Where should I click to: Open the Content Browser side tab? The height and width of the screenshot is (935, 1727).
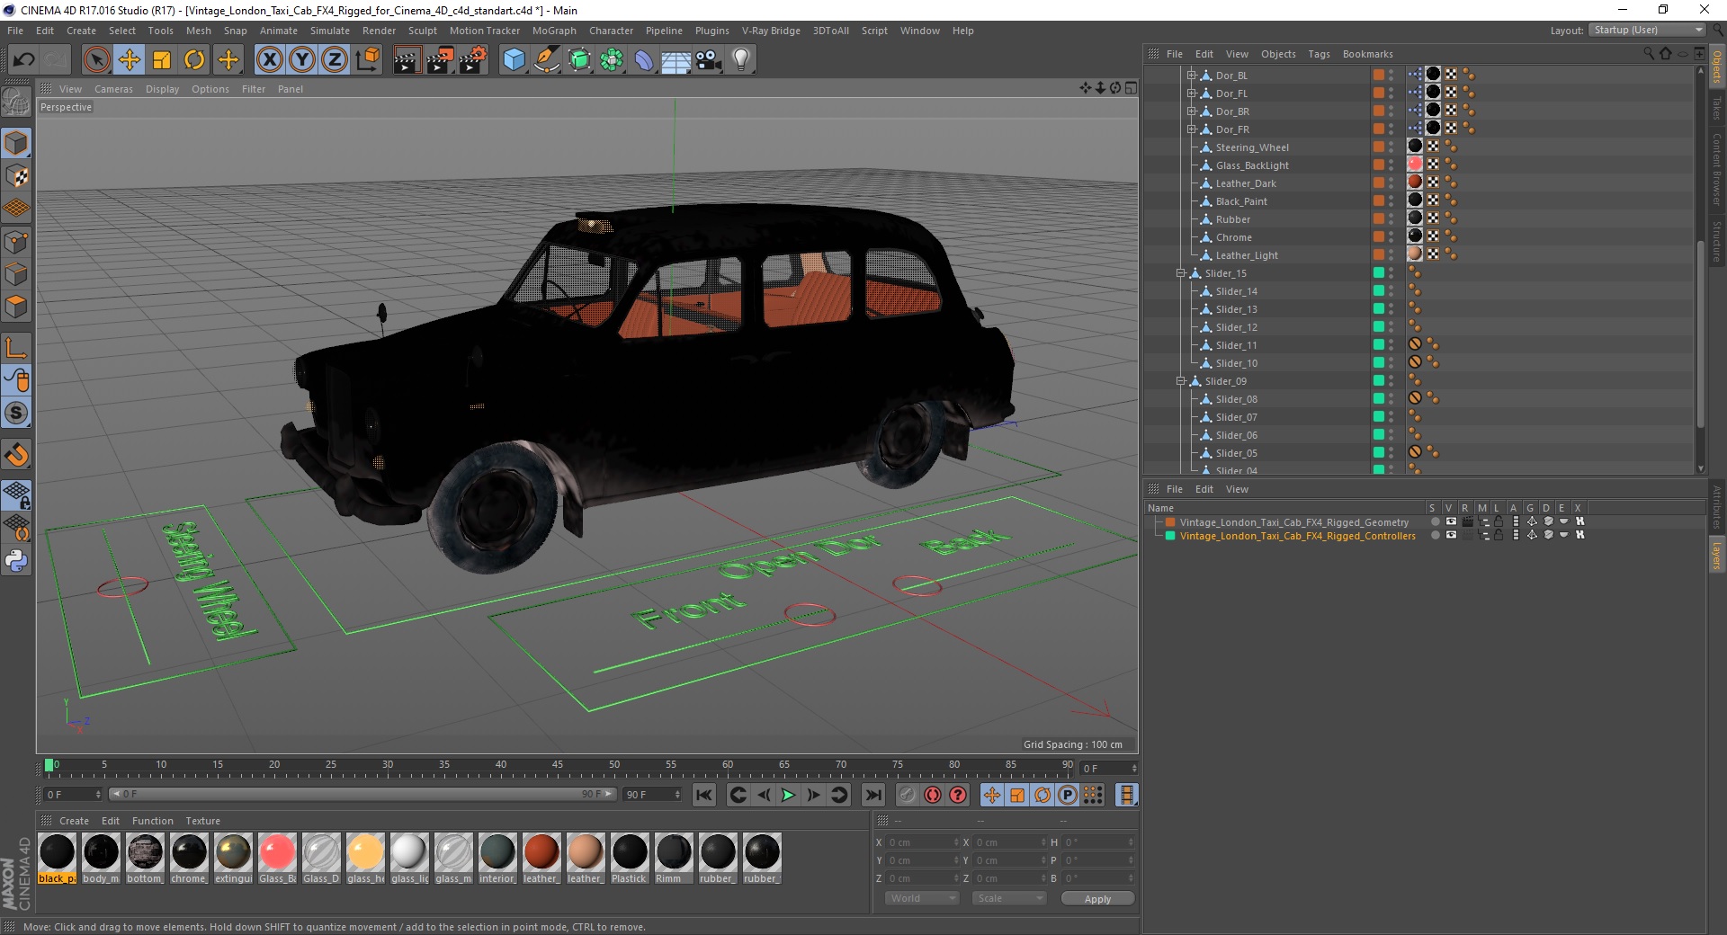point(1716,169)
